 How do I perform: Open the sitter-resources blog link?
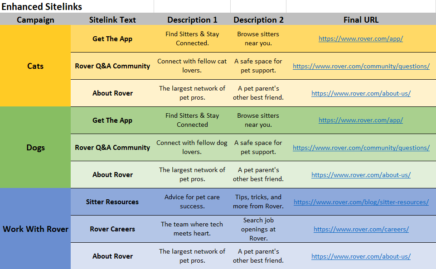(x=361, y=202)
